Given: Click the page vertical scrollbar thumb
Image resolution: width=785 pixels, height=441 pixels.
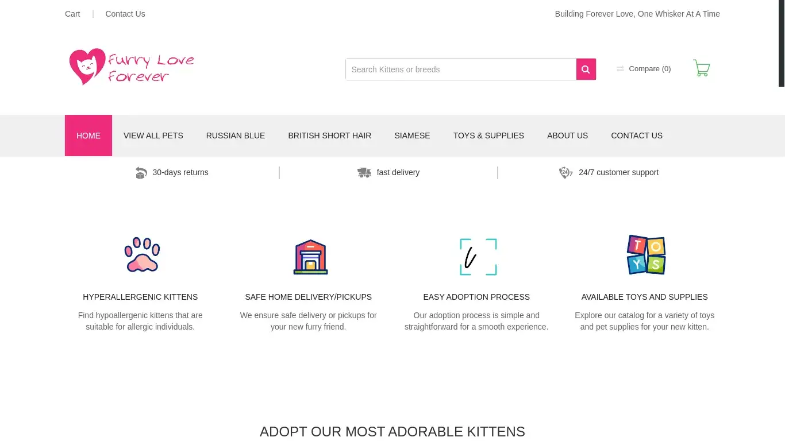Looking at the screenshot, I should pyautogui.click(x=782, y=43).
